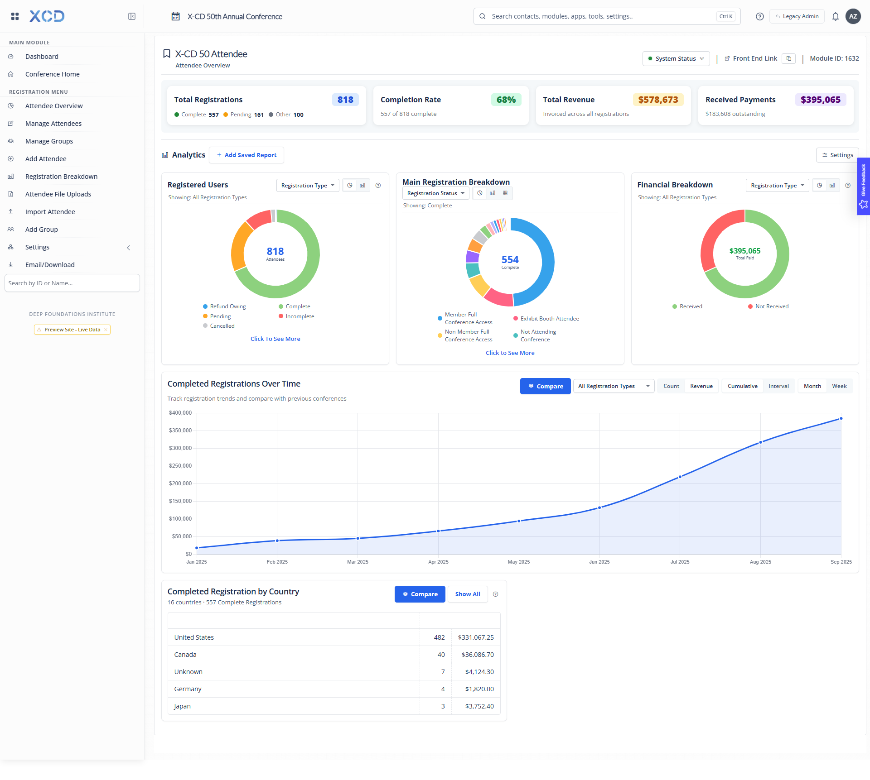Screen dimensions: 870x780
Task: Click the Manage Attendees edit icon
Action: (11, 124)
